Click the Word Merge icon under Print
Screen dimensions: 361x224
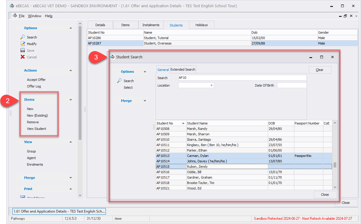[23, 197]
